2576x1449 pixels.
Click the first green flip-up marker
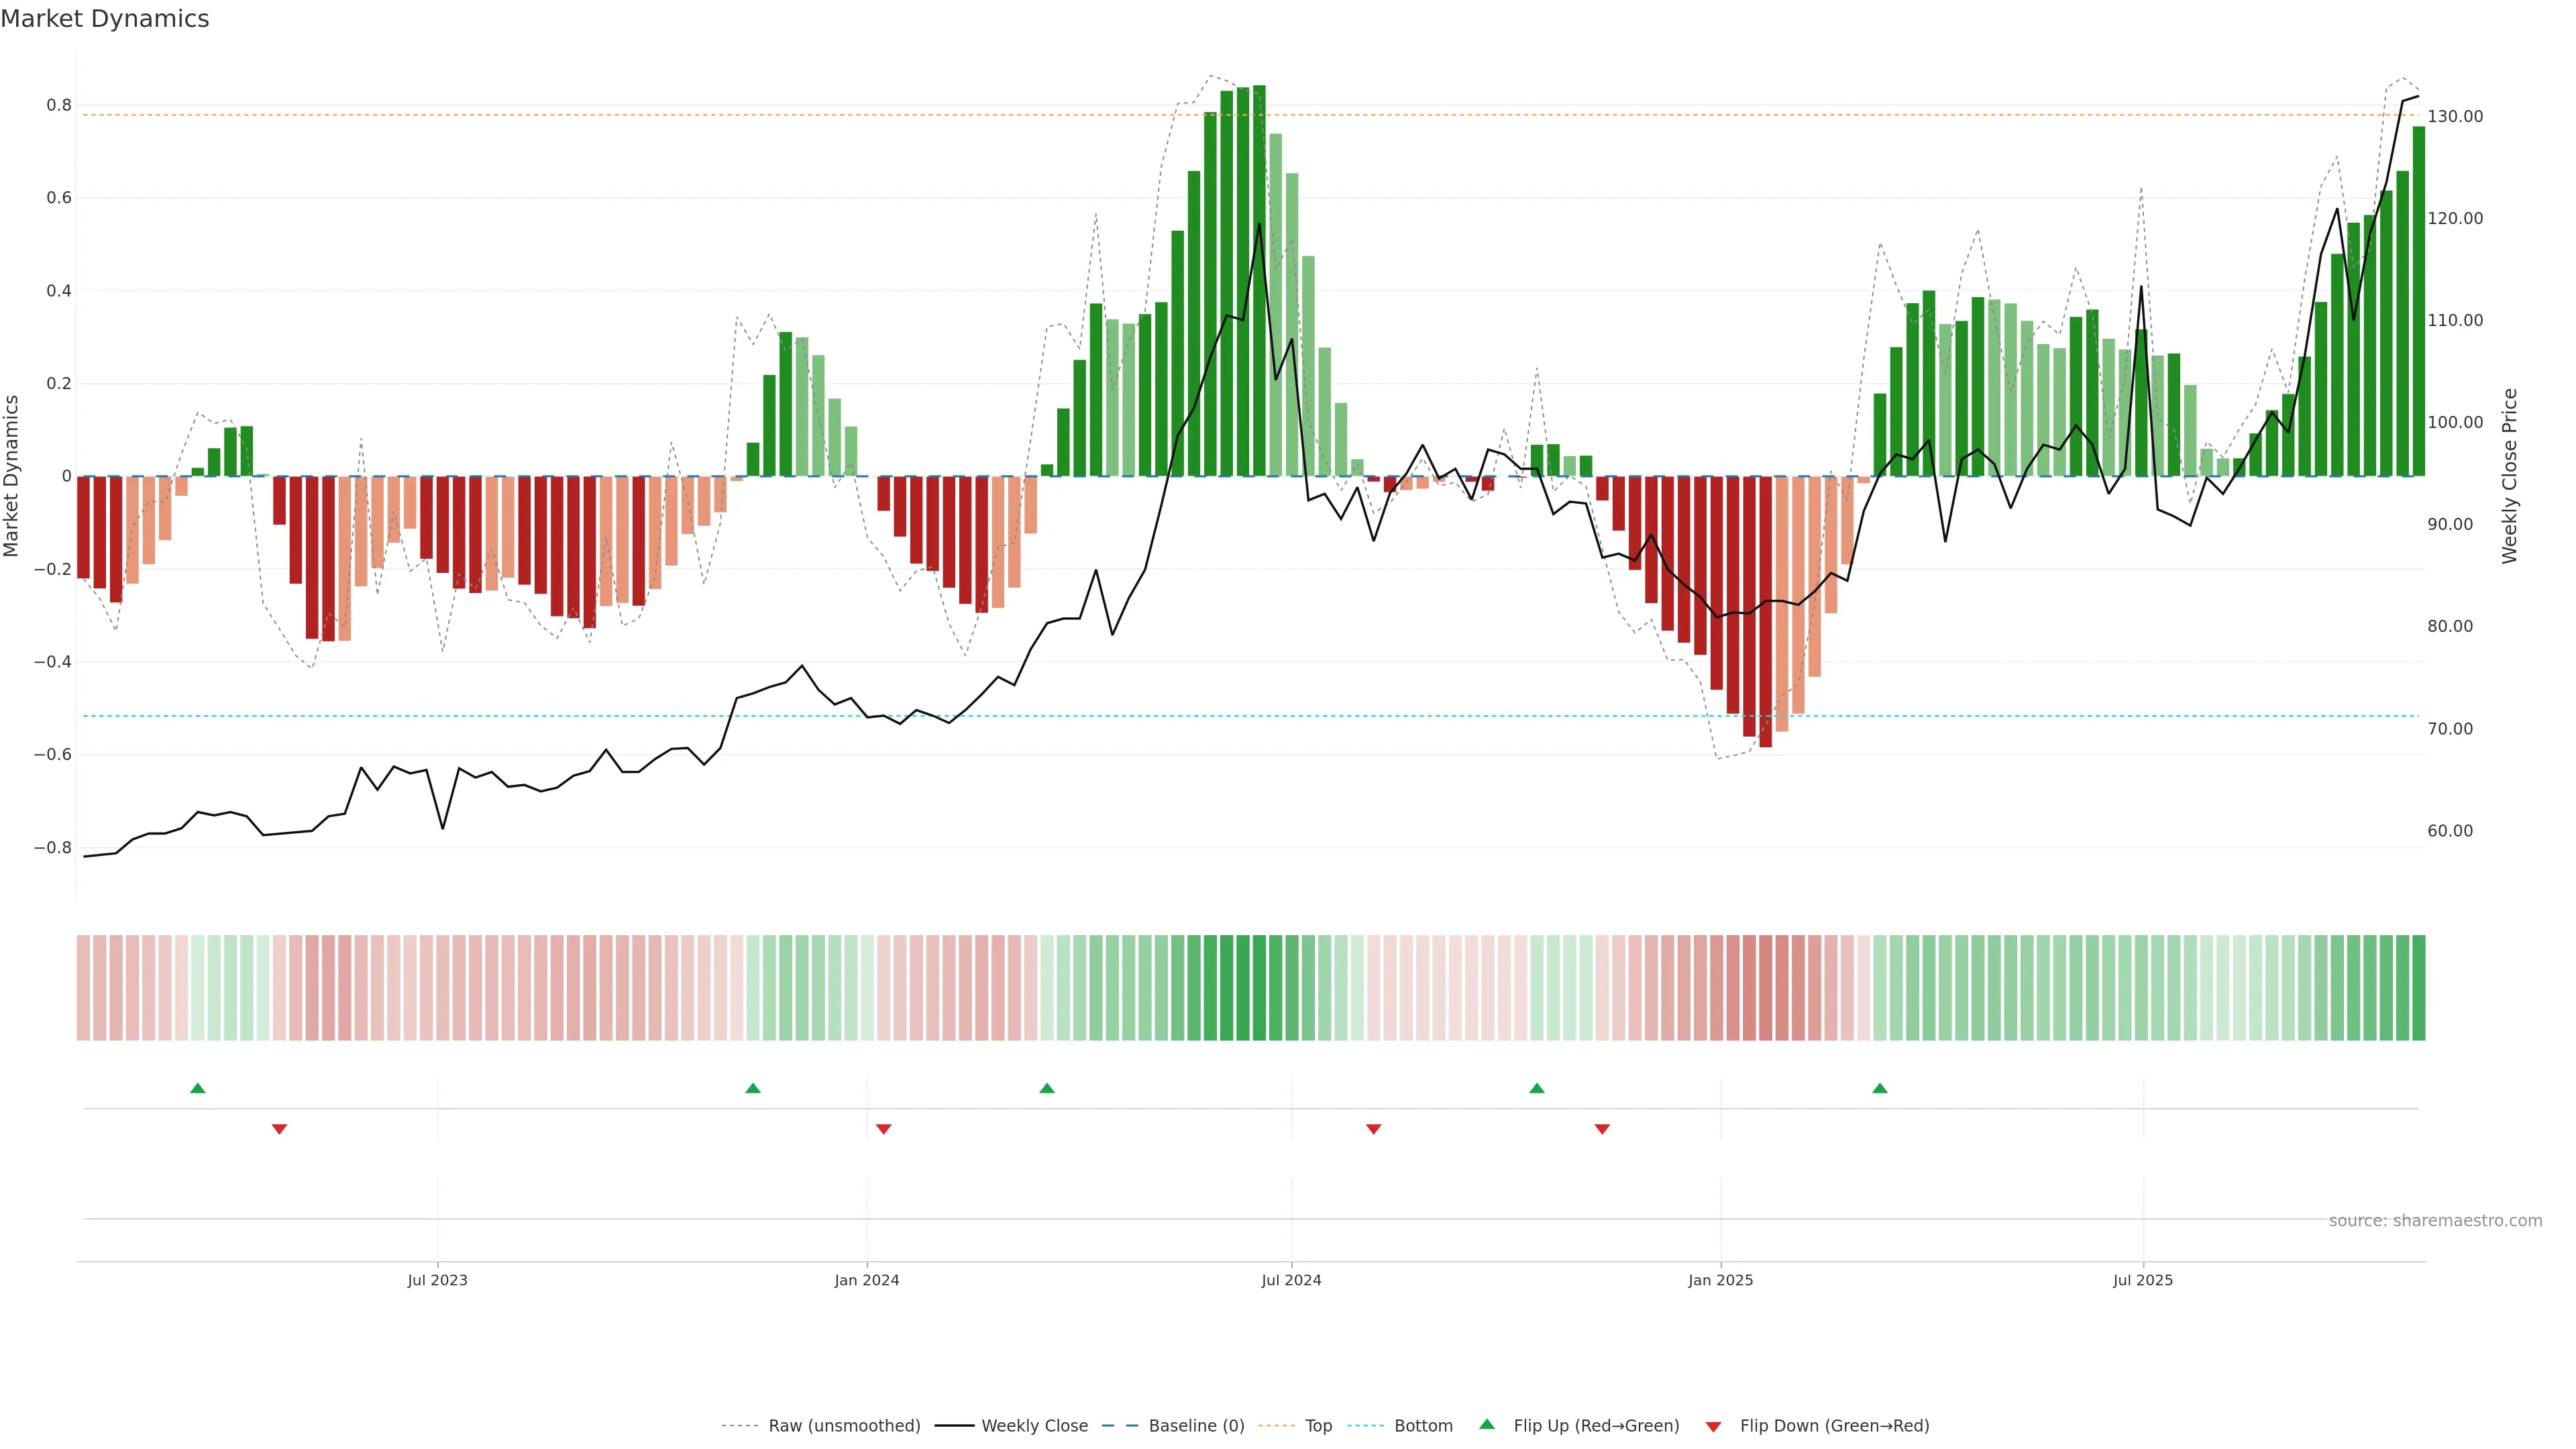[198, 1088]
